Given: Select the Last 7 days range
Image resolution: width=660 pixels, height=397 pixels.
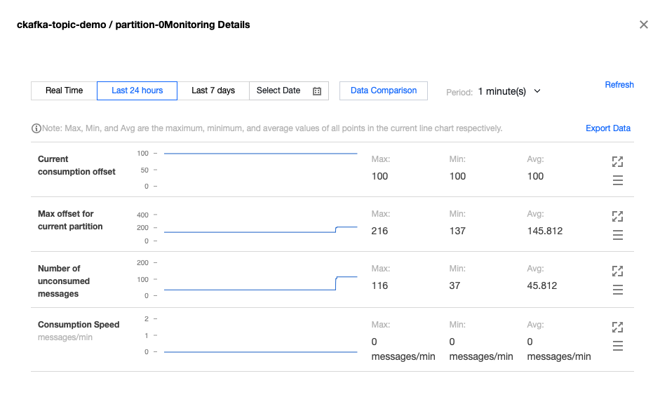Looking at the screenshot, I should [x=213, y=90].
